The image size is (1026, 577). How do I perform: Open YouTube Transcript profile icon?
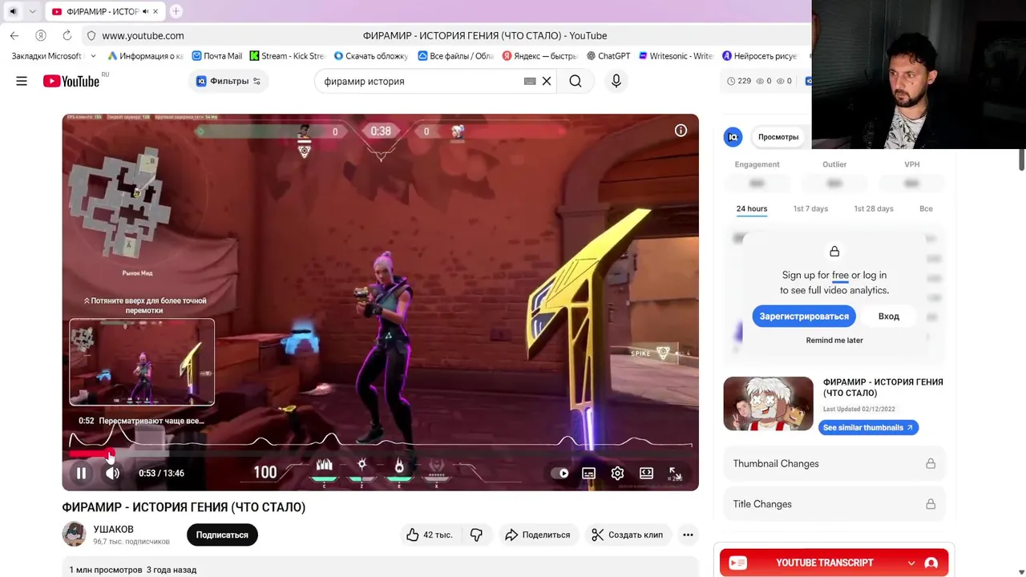pos(931,563)
